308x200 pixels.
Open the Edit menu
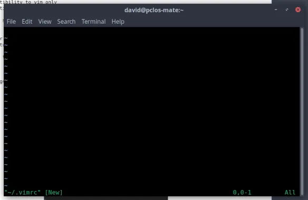pyautogui.click(x=27, y=22)
